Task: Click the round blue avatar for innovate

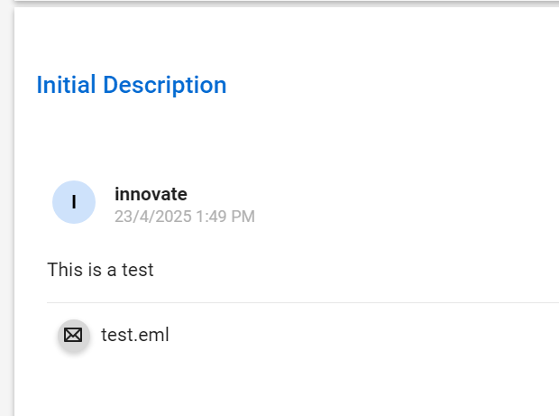Action: tap(74, 202)
